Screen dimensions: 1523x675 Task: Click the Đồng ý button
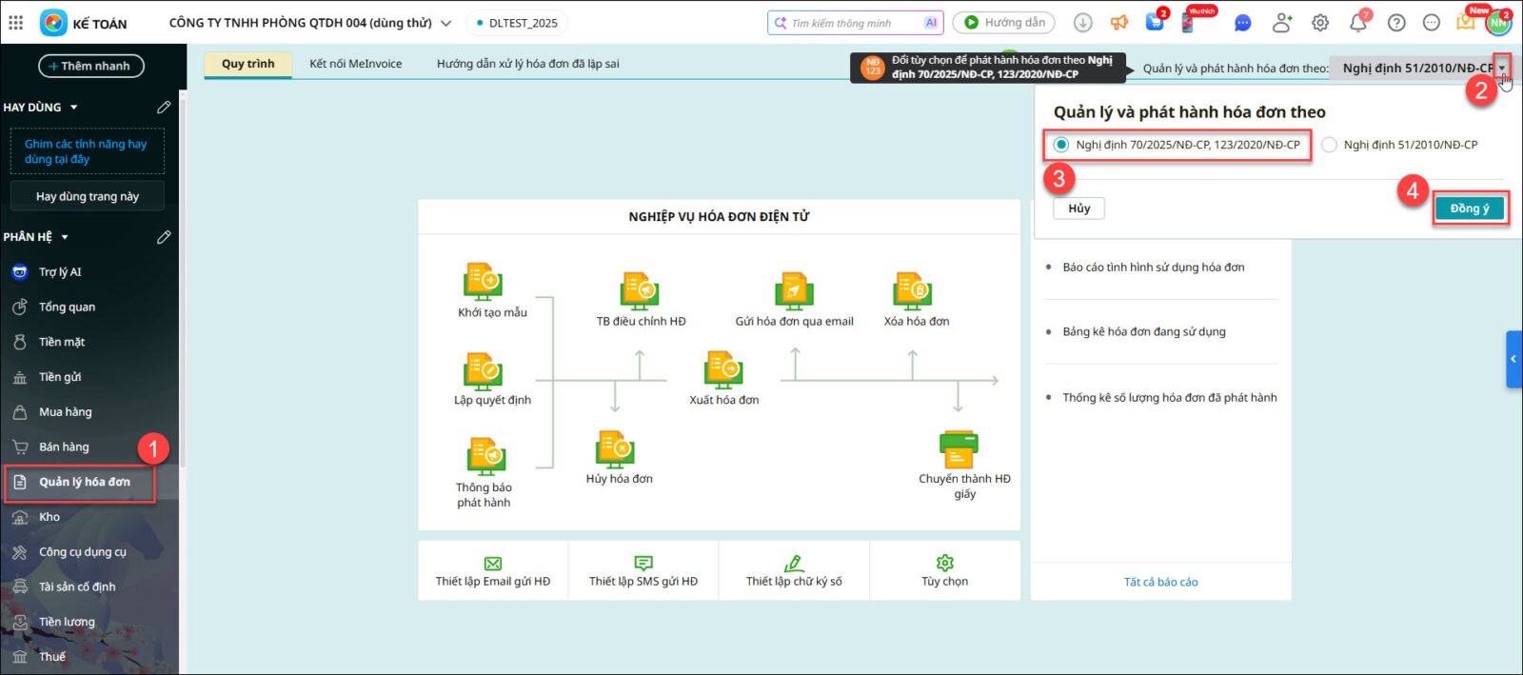coord(1469,208)
